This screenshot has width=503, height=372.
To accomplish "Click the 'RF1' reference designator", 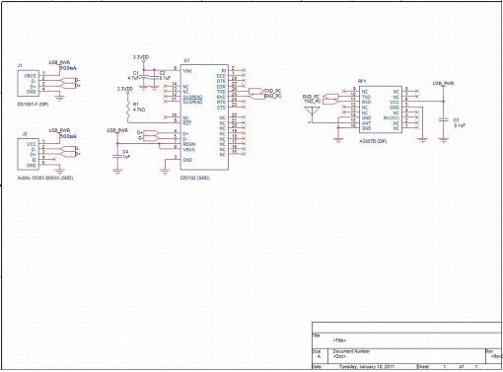I will click(362, 81).
